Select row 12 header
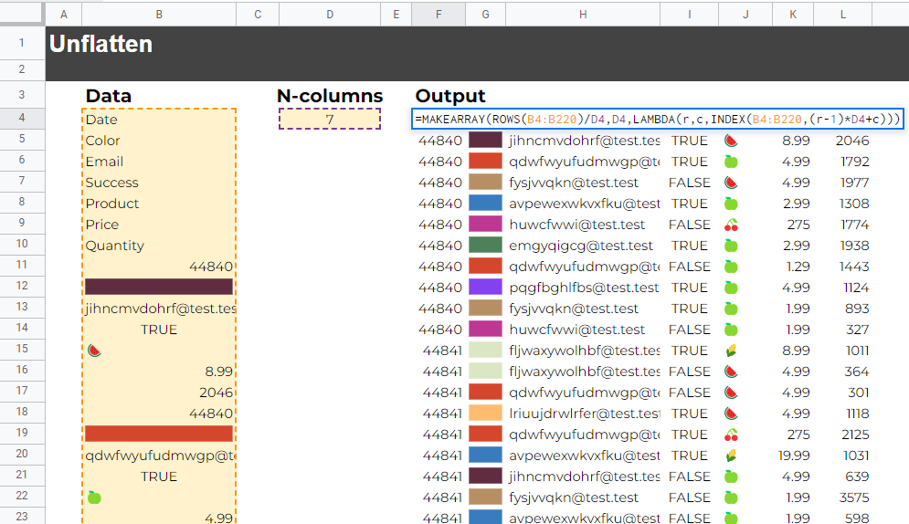909x524 pixels. (22, 286)
